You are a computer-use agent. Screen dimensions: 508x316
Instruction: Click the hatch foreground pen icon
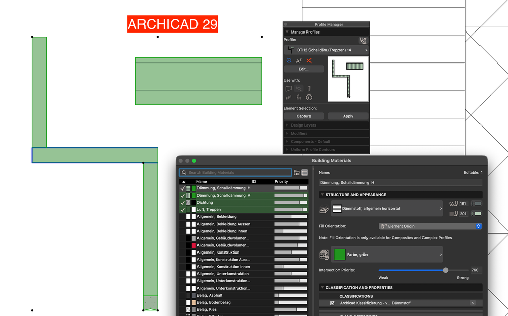click(x=454, y=203)
